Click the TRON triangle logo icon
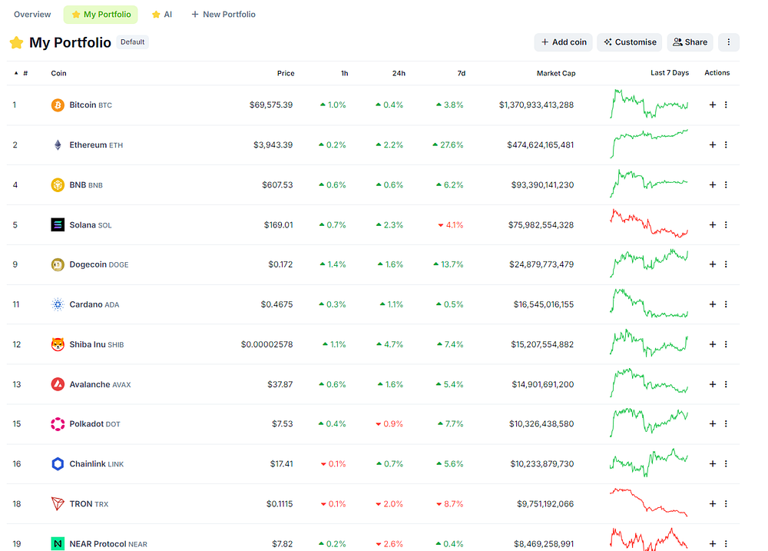Screen dimensions: 768x551 coord(58,503)
